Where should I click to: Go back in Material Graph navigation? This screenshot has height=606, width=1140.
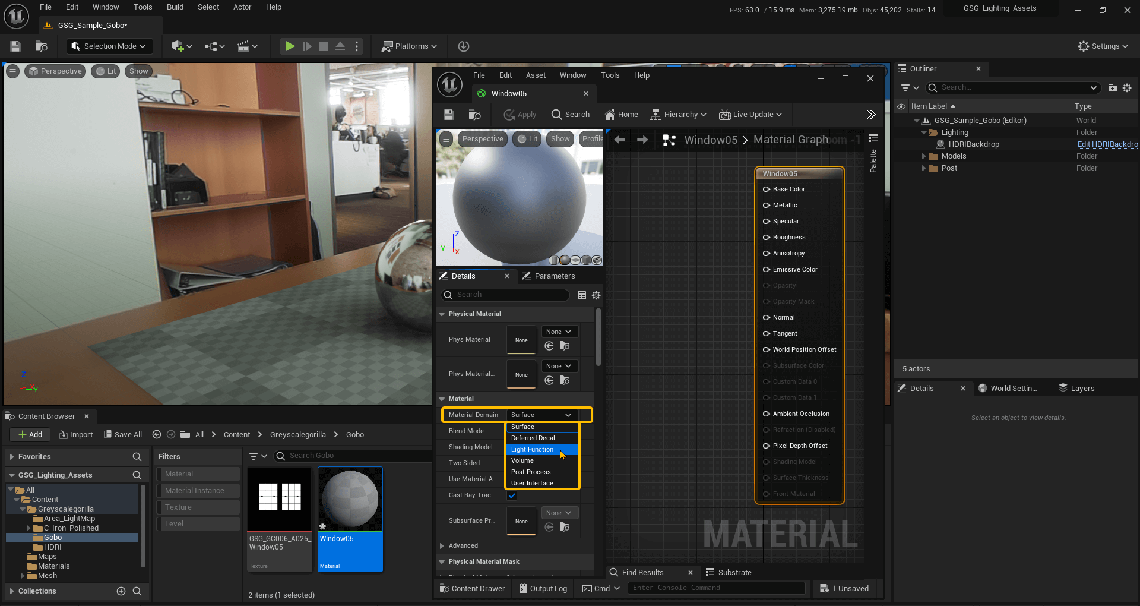620,140
